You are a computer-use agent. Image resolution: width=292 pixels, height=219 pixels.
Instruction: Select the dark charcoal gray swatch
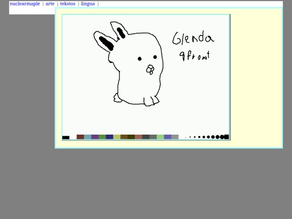point(146,137)
